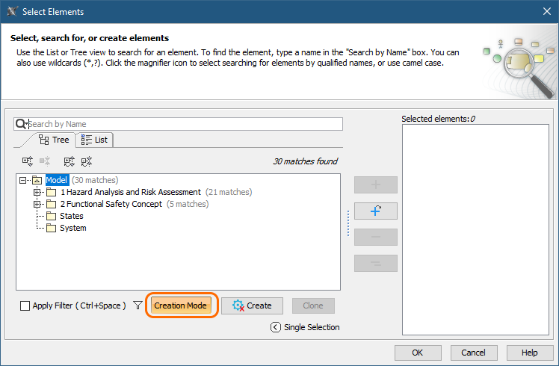The width and height of the screenshot is (559, 366).
Task: Click the Single Selection arrow icon
Action: coord(276,327)
